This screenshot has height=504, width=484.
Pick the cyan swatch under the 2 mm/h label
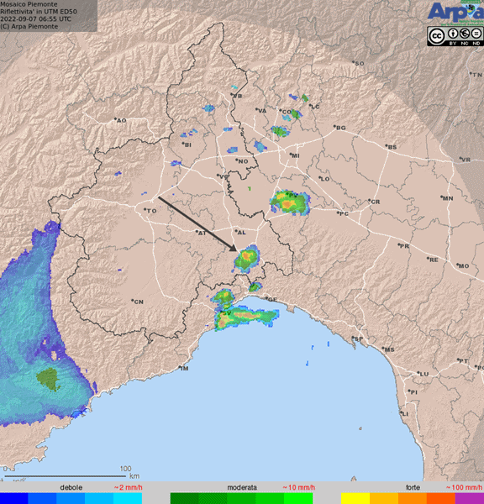tap(128, 498)
